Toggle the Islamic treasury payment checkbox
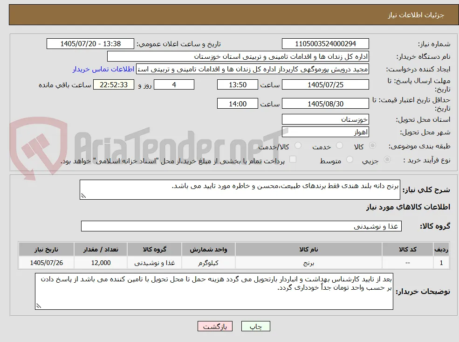Image resolution: width=459 pixels, height=342 pixels. pyautogui.click(x=293, y=160)
